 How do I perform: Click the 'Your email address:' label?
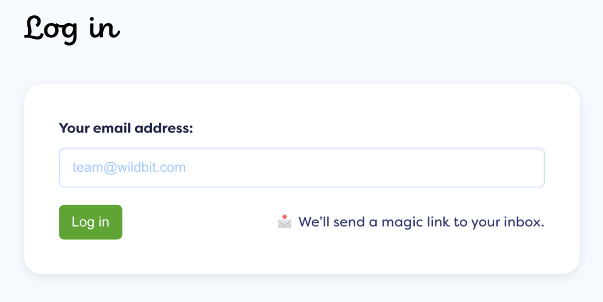pyautogui.click(x=126, y=128)
